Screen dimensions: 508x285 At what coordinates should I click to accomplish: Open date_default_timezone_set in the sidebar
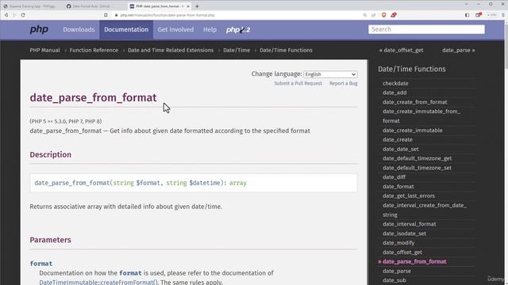[417, 168]
